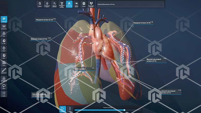Select the skeleton category icon
Screen dimensions: 201x113
[84, 4]
